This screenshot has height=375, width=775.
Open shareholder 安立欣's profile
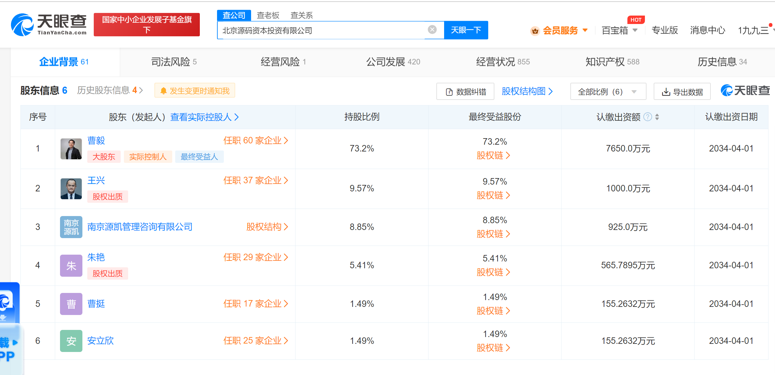click(101, 341)
